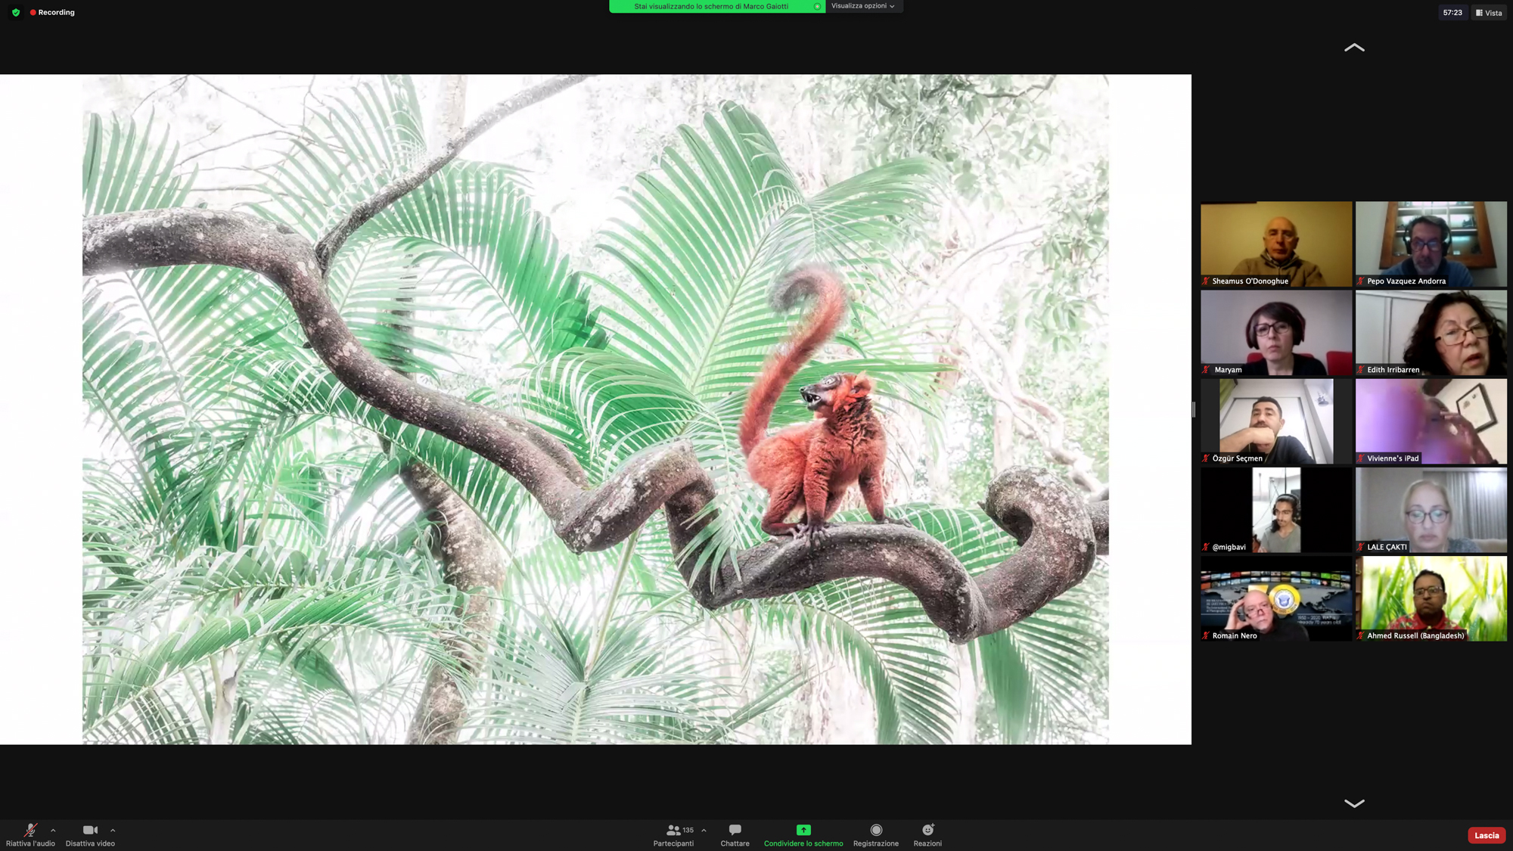Click the green encryption shield icon

tap(16, 13)
